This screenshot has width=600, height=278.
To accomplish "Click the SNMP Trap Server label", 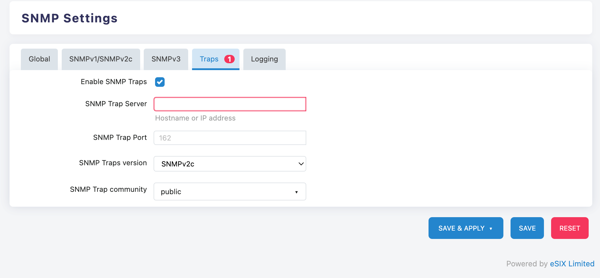I will coord(116,104).
